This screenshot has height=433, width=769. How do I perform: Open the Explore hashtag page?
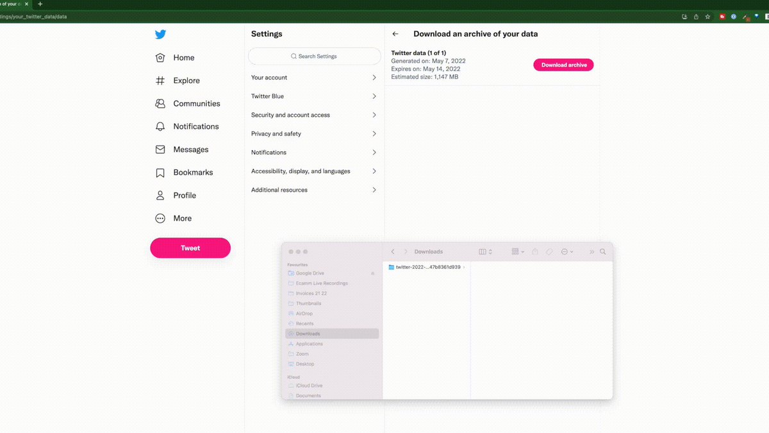[x=178, y=81]
